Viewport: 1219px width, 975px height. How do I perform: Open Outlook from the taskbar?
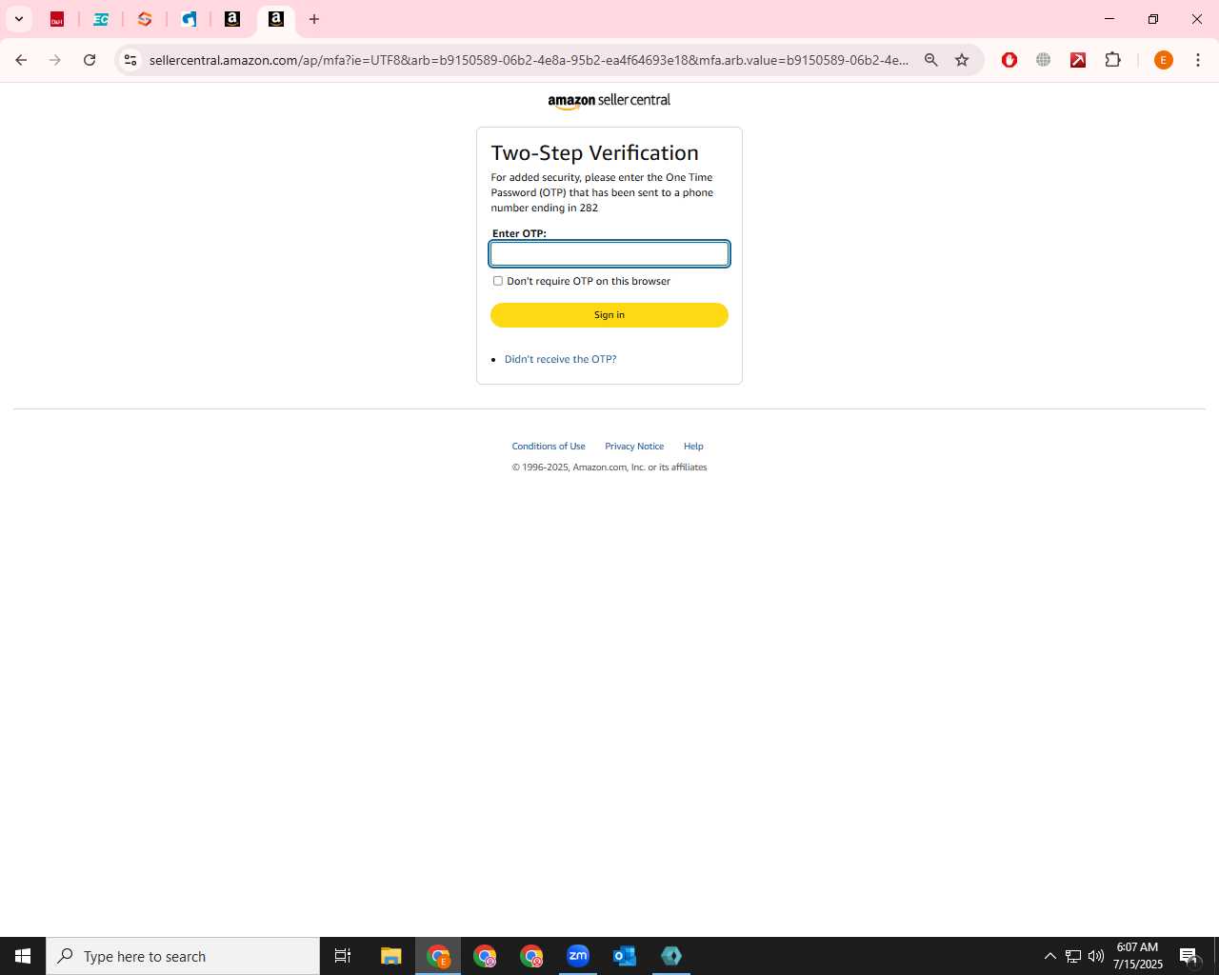[625, 956]
